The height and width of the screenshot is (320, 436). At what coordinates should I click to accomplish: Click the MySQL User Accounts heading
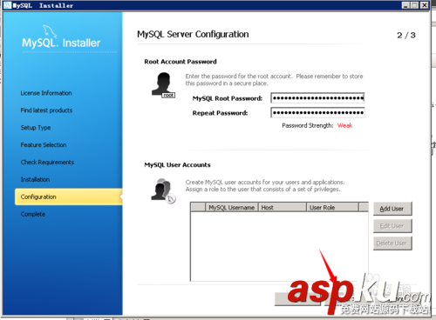[x=178, y=165]
